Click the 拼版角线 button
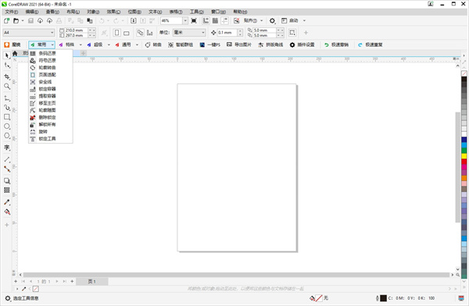 pyautogui.click(x=270, y=44)
